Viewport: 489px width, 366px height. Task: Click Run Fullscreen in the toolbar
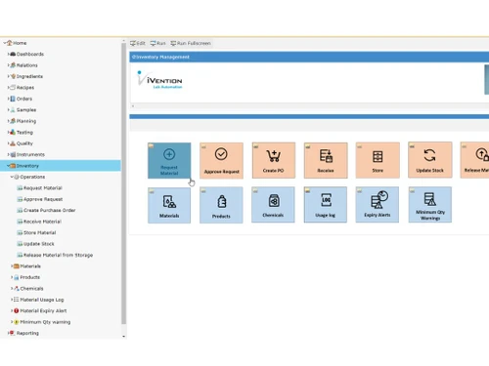pyautogui.click(x=191, y=43)
